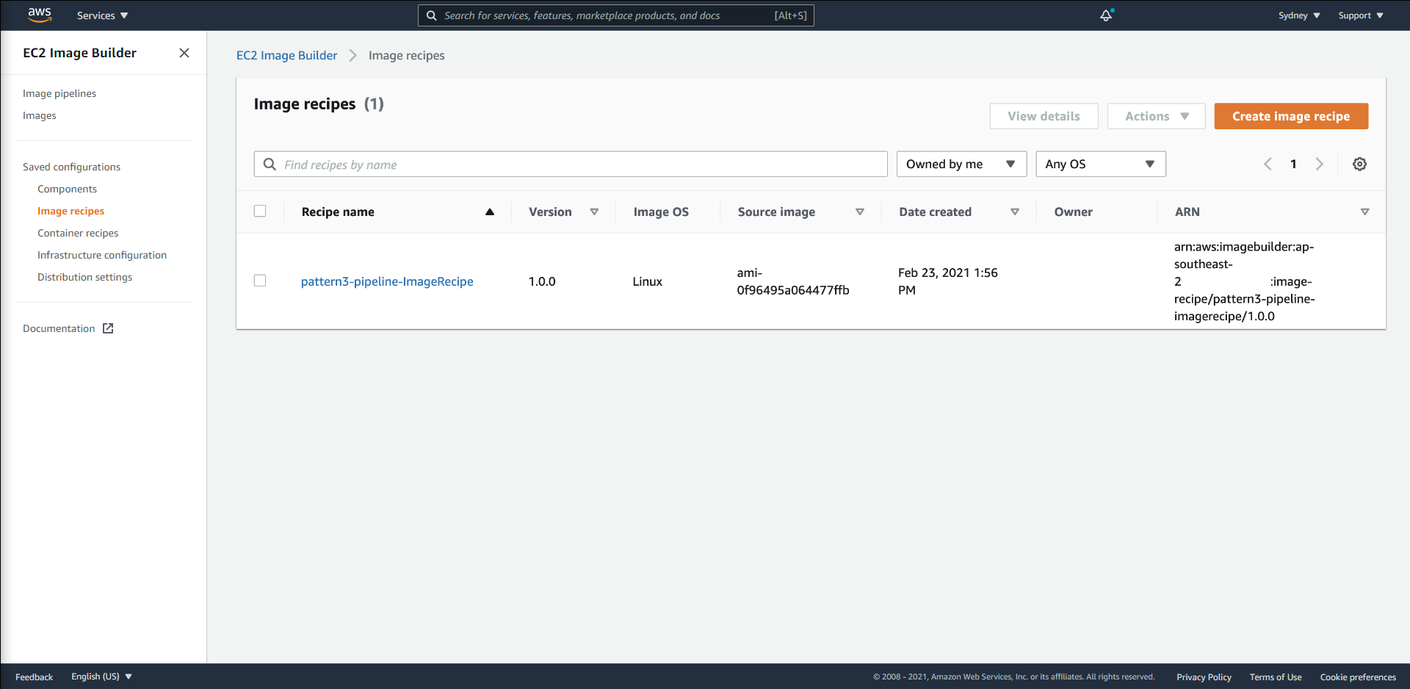
Task: Open the Owned by me filter dropdown
Action: pyautogui.click(x=961, y=164)
